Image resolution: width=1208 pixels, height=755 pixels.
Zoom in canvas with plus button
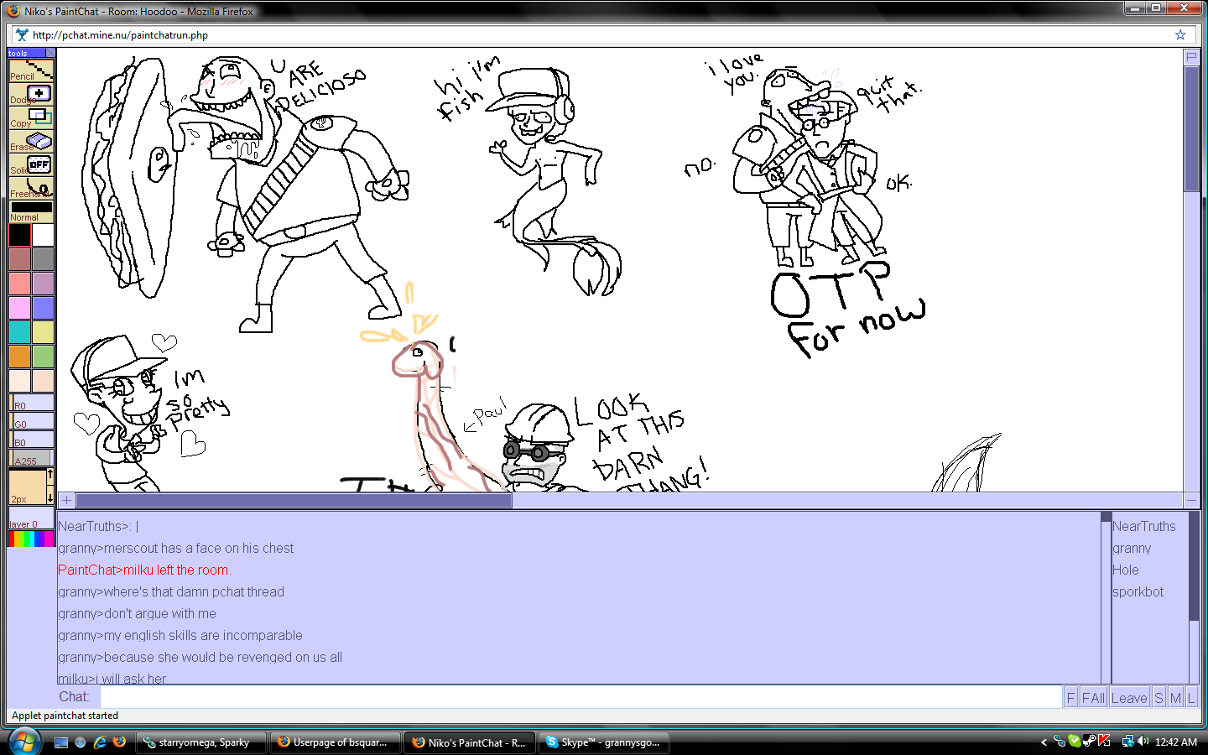tap(66, 500)
